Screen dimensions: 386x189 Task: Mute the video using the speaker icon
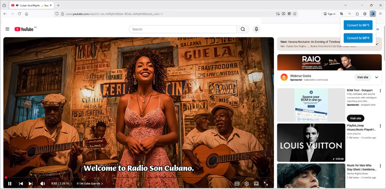pyautogui.click(x=42, y=183)
